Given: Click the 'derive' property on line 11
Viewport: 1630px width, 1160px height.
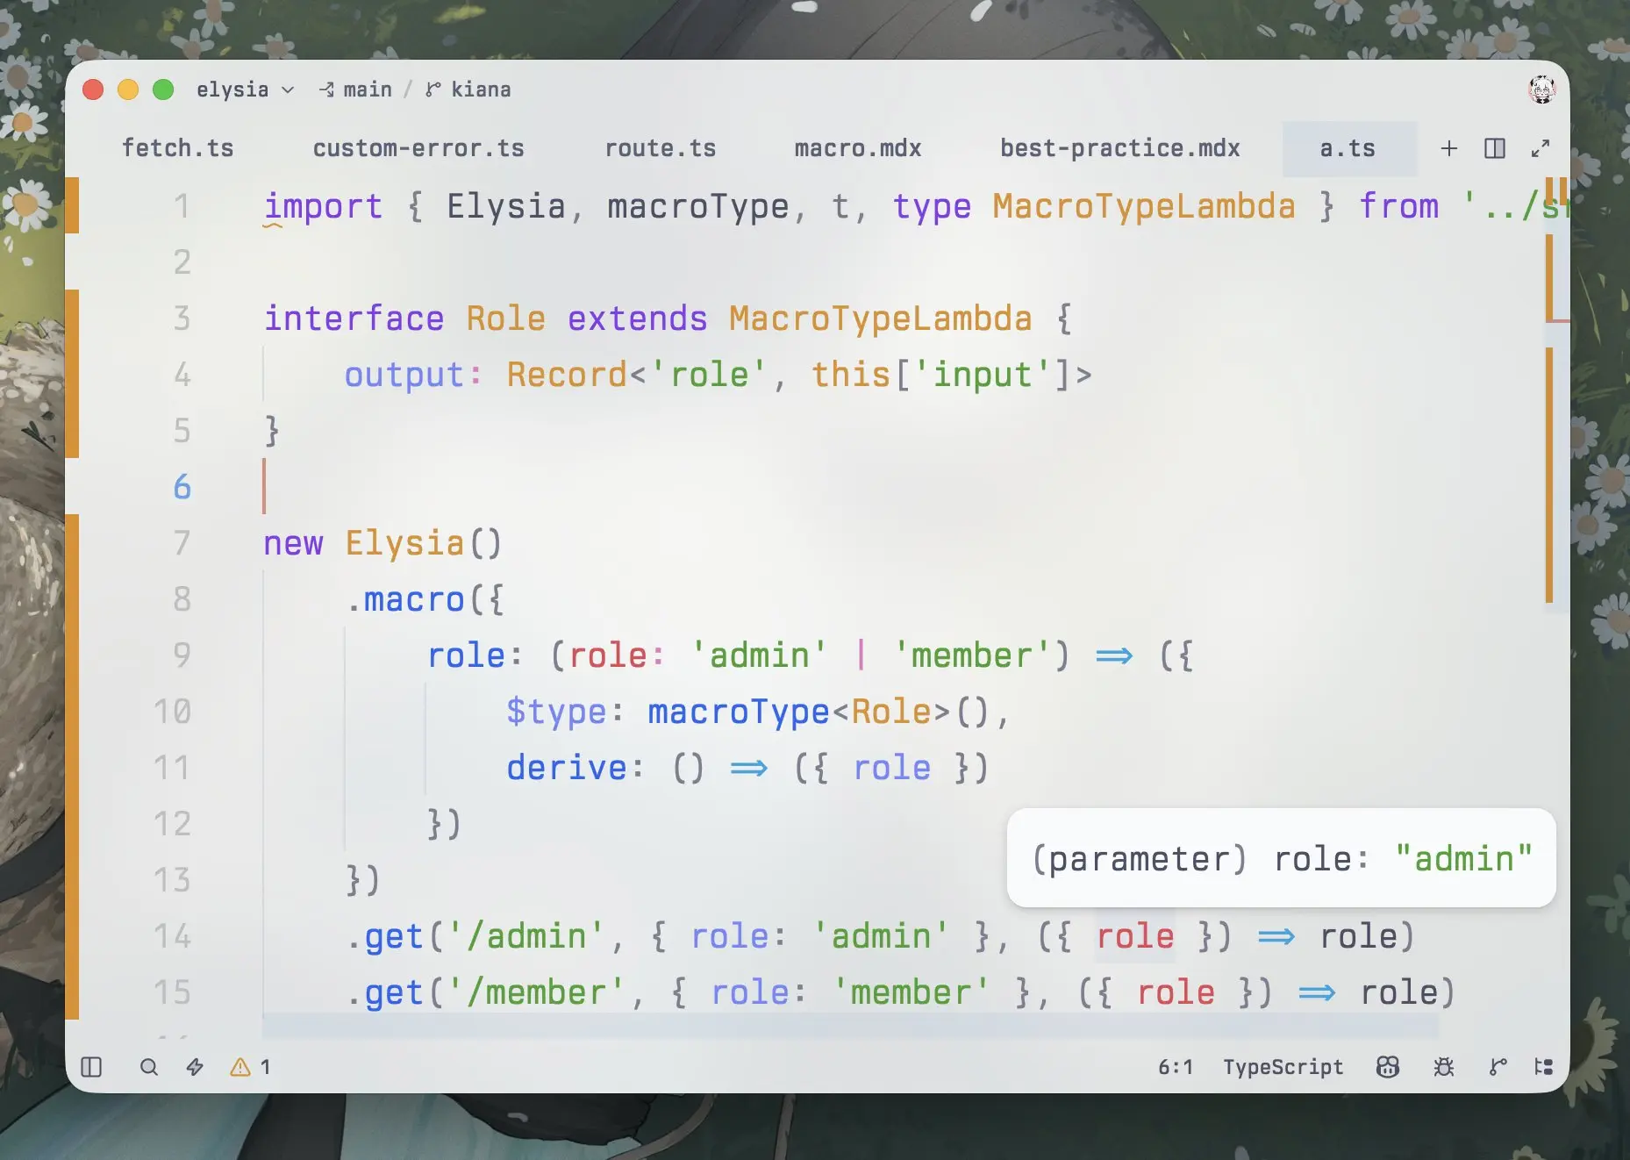Looking at the screenshot, I should click(x=567, y=768).
